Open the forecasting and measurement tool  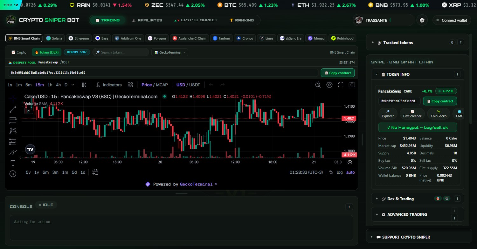click(13, 142)
